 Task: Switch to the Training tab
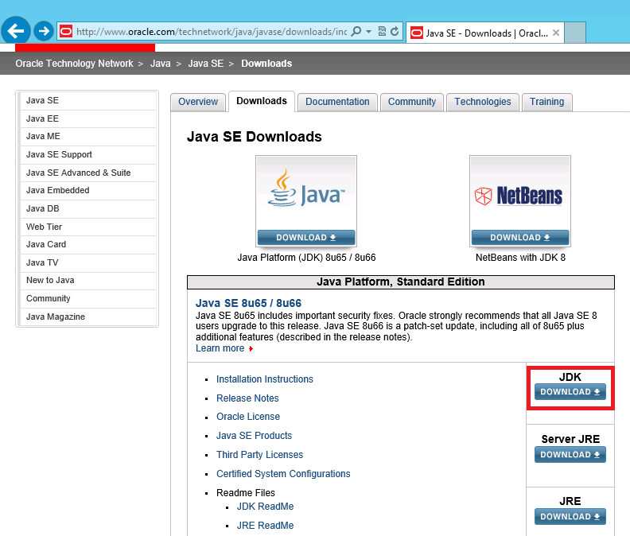546,102
